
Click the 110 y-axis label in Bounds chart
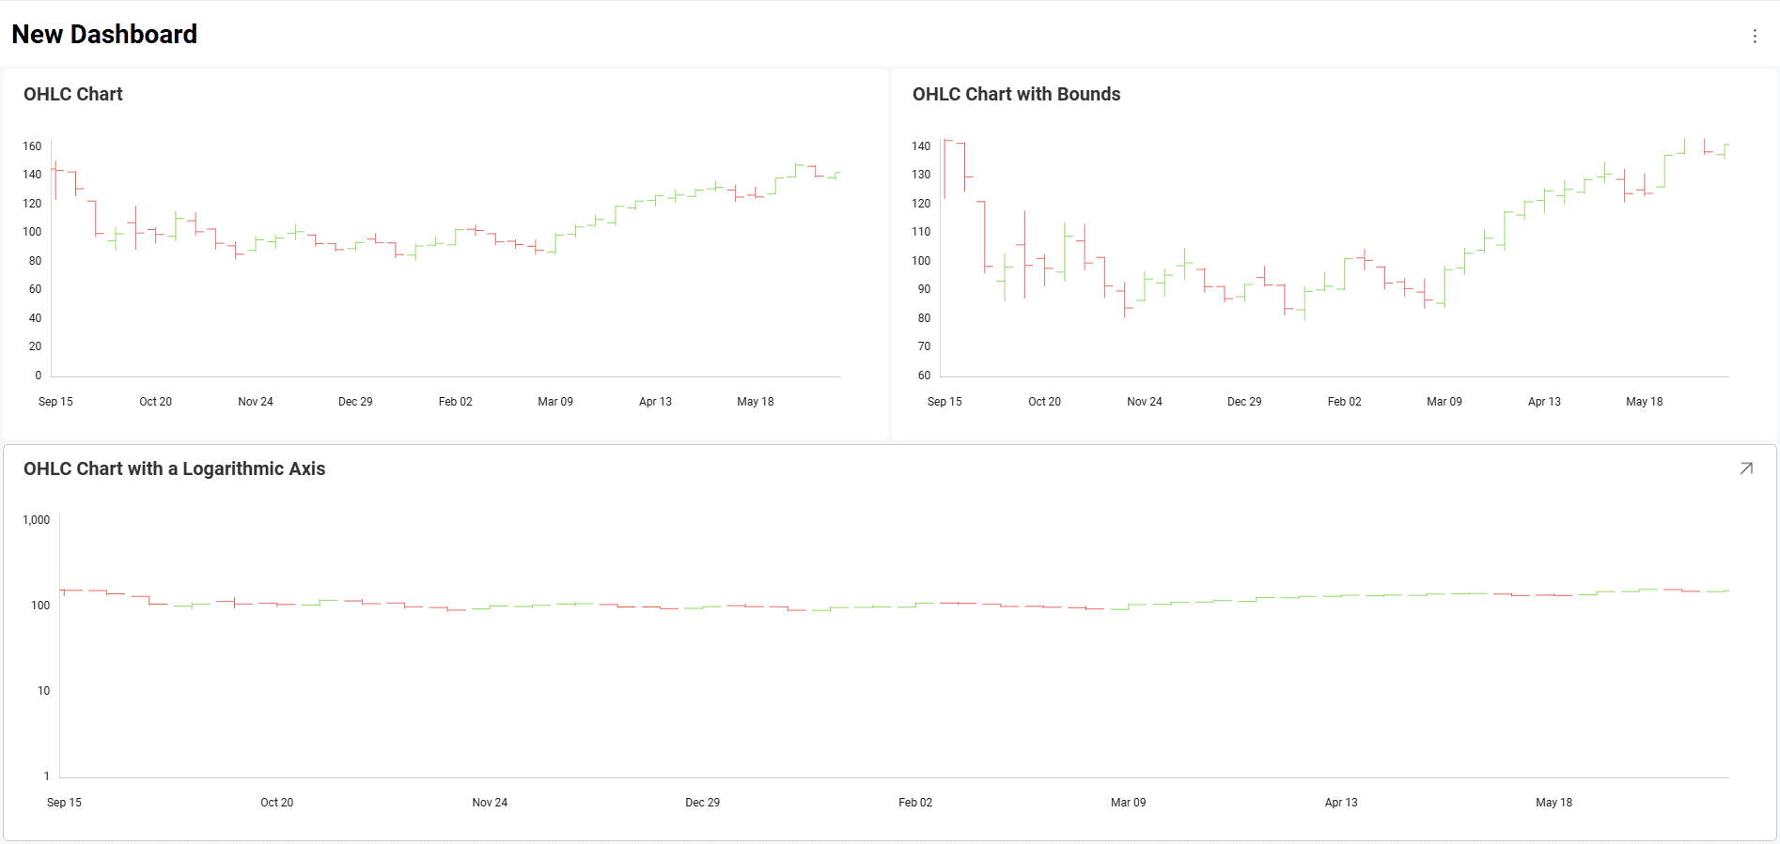pos(921,232)
